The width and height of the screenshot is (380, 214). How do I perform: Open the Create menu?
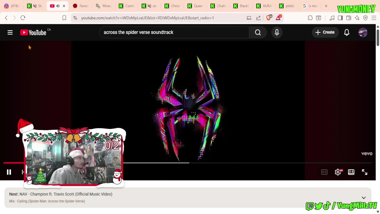click(x=325, y=32)
